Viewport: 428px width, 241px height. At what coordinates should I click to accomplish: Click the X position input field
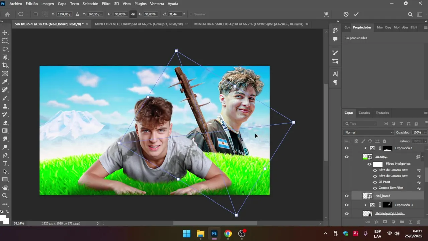[64, 14]
